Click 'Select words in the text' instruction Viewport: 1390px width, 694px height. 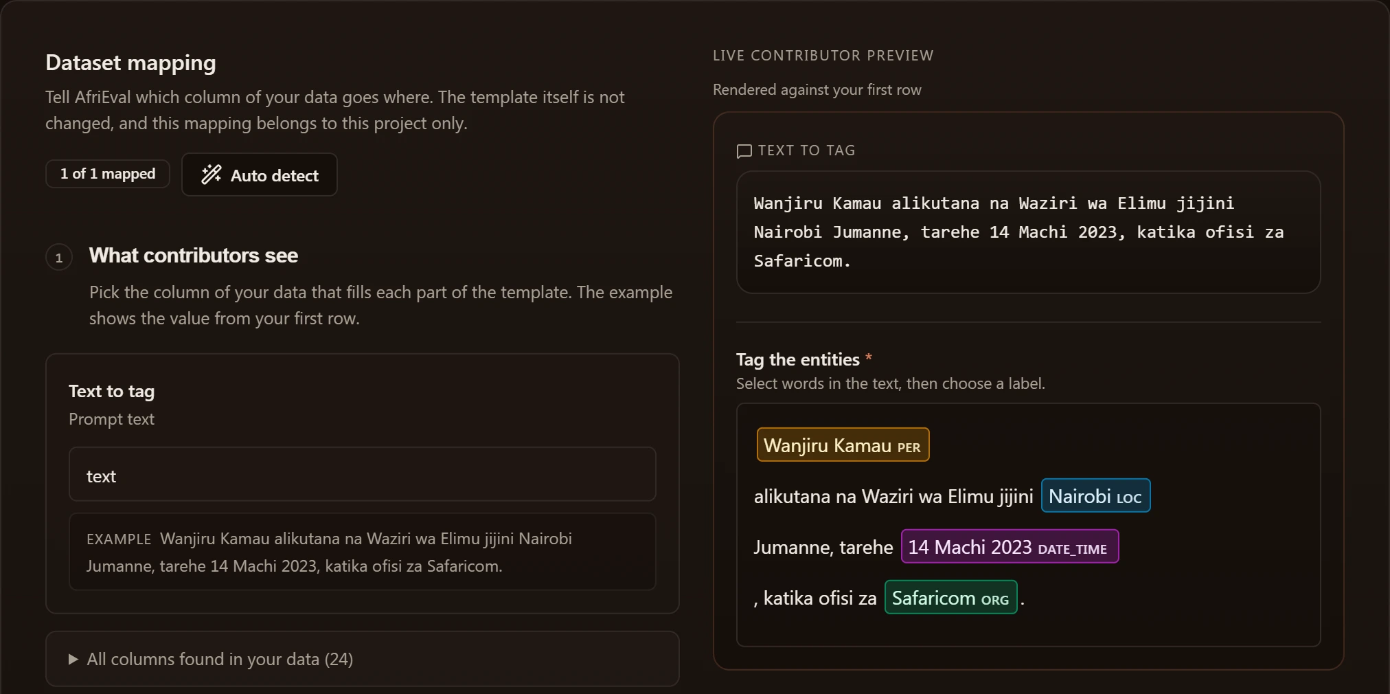891,383
